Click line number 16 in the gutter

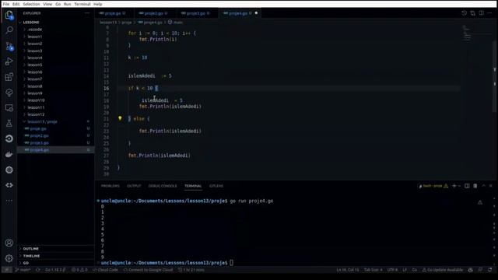pos(106,88)
